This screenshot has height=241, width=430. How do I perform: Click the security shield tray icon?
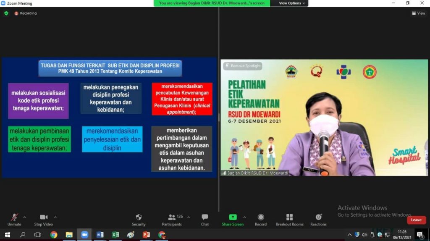(x=357, y=235)
